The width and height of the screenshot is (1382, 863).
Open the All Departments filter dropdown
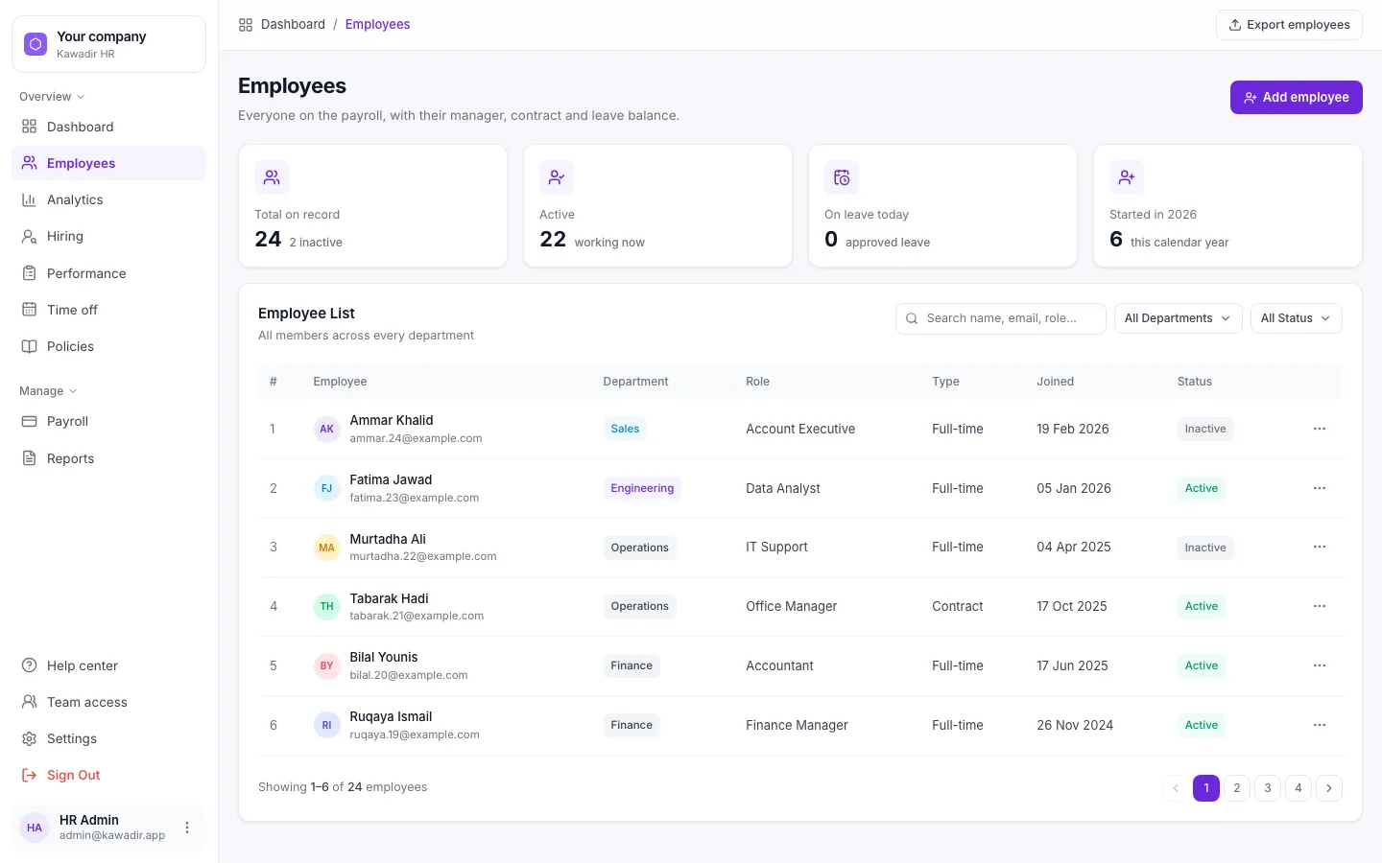1178,318
